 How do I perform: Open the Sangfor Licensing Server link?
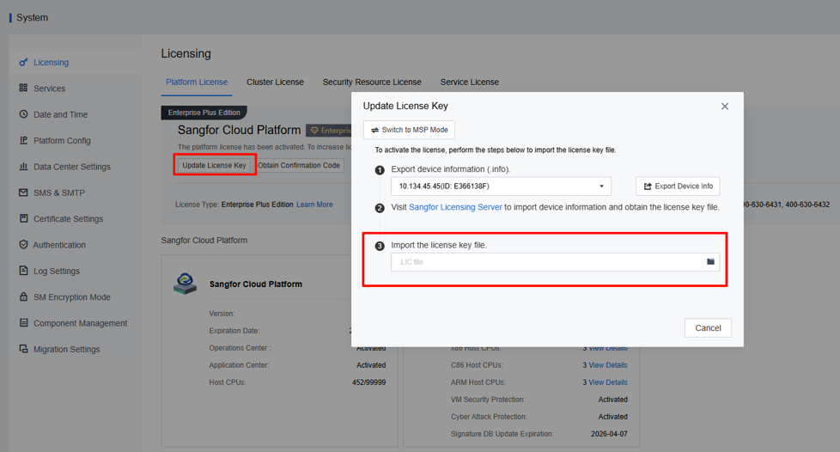pyautogui.click(x=455, y=207)
